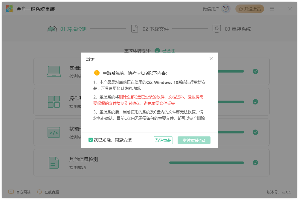This screenshot has height=200, width=299.
Task: Click the 其他信息检测 progress bar
Action: coord(206,163)
